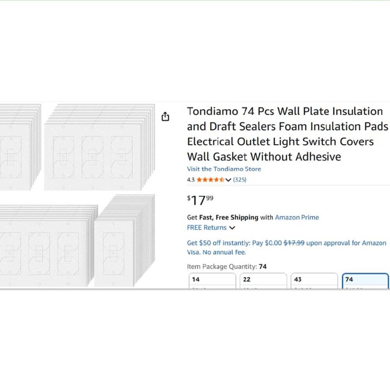Visit the Tondiamo Store

click(223, 169)
